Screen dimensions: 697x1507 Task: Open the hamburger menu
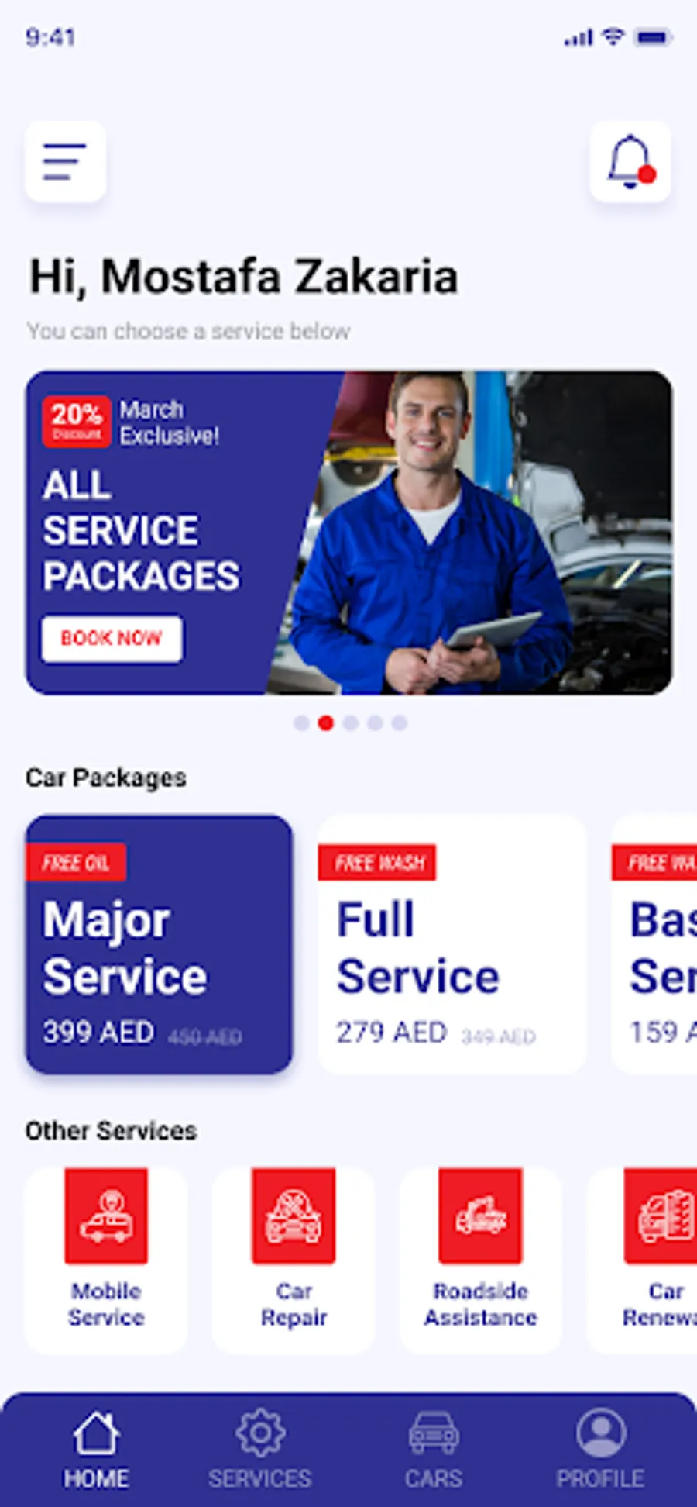click(66, 161)
